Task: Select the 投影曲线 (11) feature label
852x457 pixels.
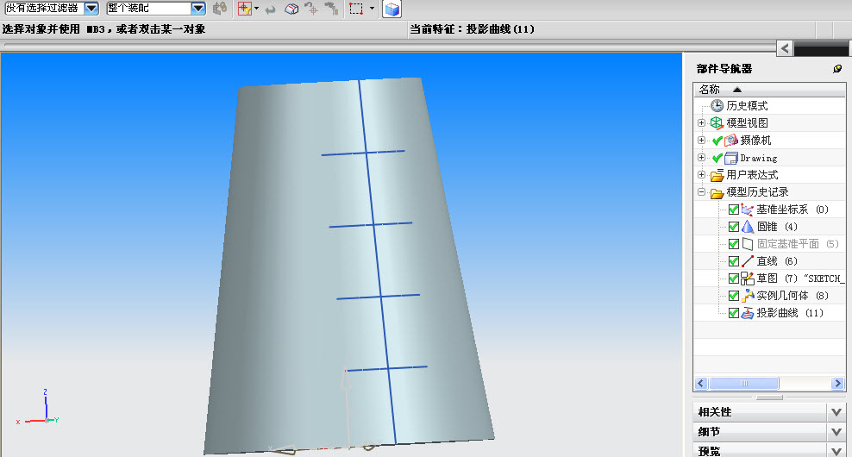Action: (790, 313)
